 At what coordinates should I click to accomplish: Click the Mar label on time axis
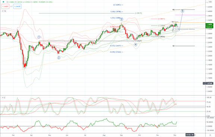click(13, 135)
